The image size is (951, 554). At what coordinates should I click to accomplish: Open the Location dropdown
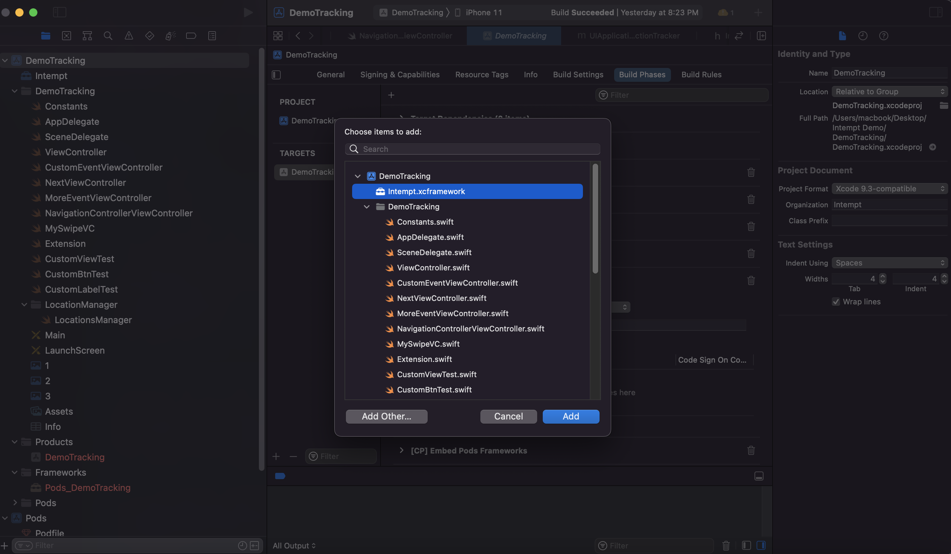pyautogui.click(x=890, y=92)
